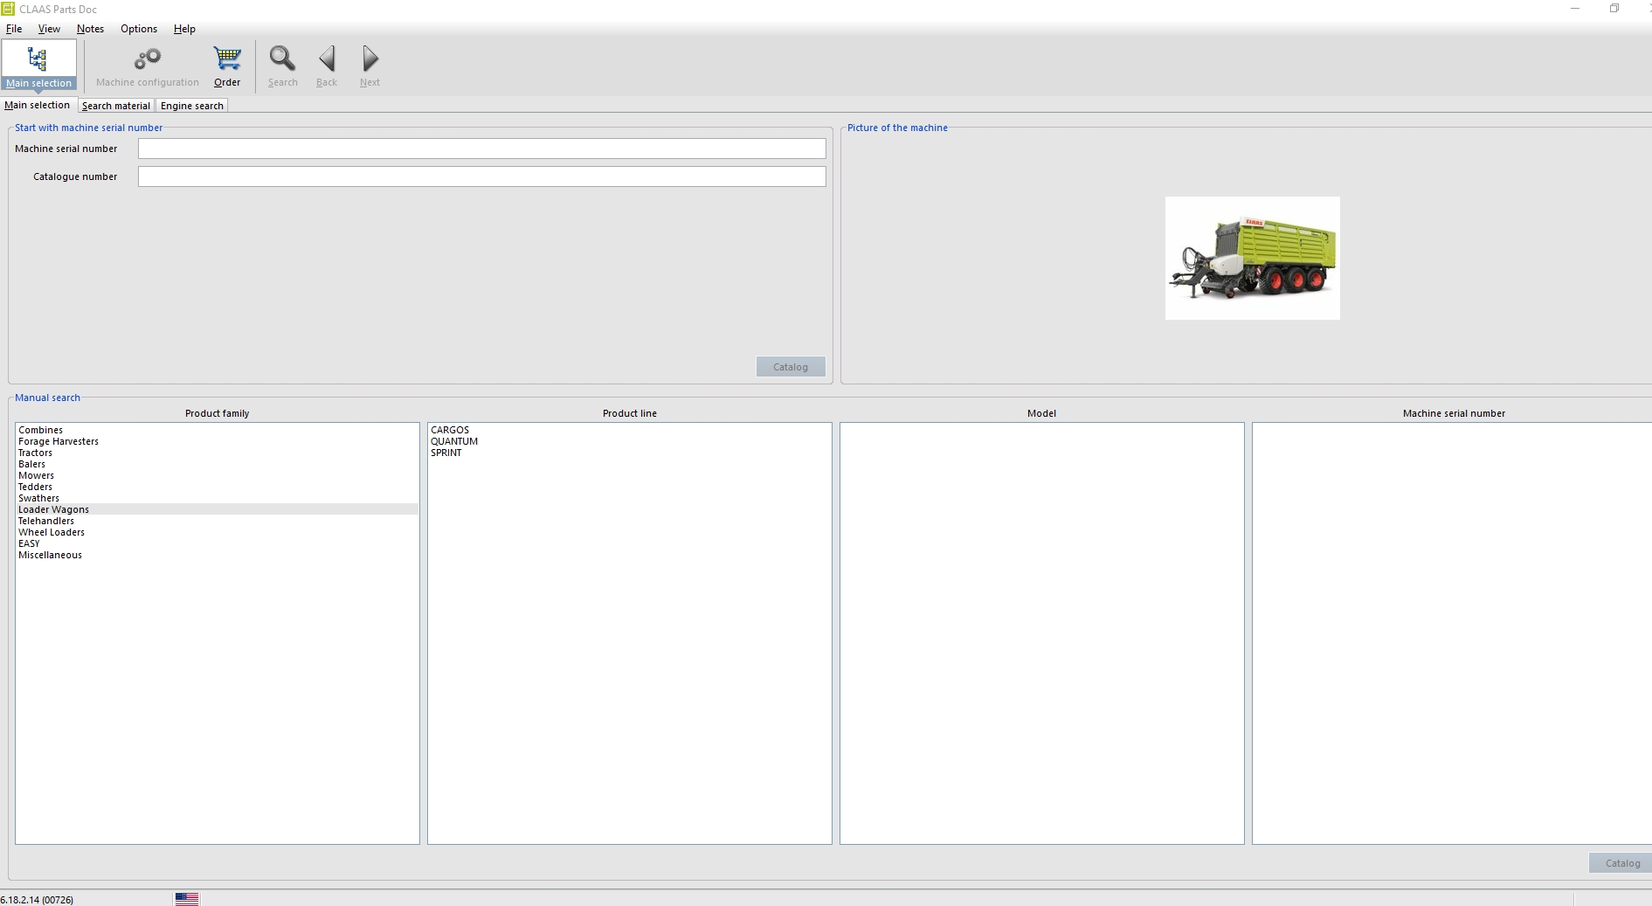Click the Catalogue number input field
Viewport: 1652px width, 906px height.
click(480, 176)
